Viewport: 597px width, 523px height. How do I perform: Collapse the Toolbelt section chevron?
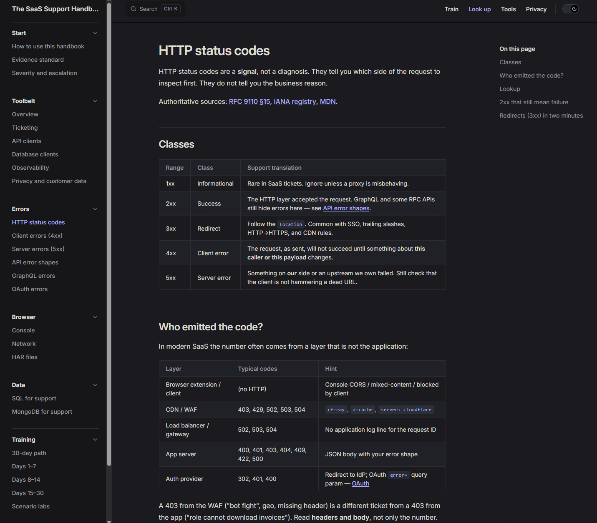click(x=95, y=101)
